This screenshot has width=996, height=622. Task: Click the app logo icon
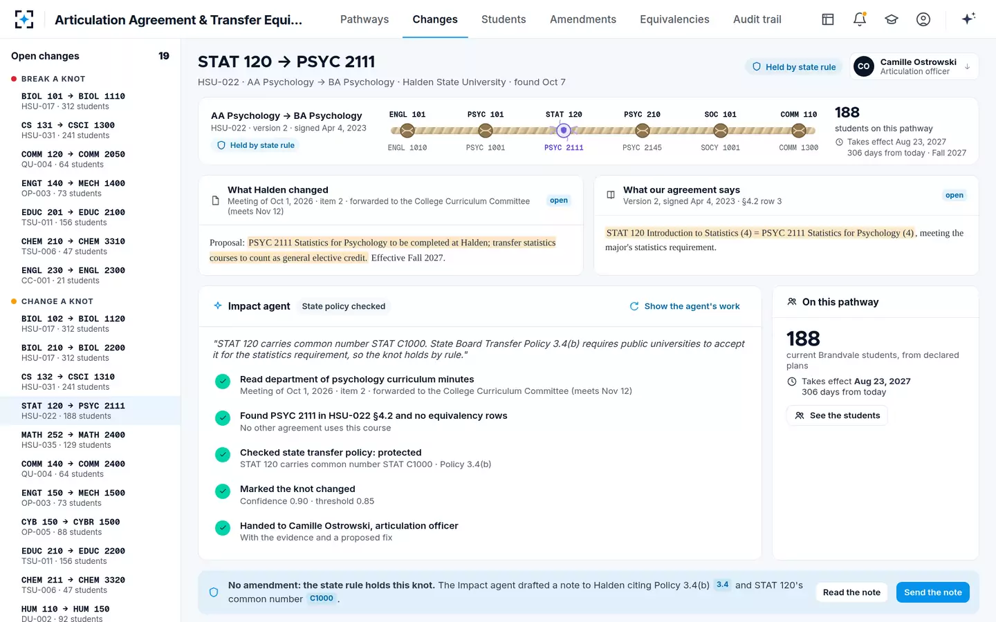(24, 19)
